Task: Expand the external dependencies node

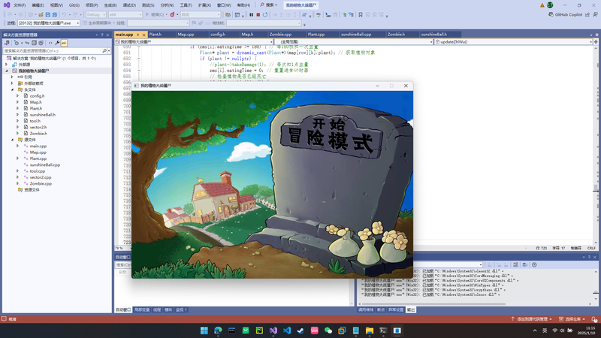Action: [12, 83]
